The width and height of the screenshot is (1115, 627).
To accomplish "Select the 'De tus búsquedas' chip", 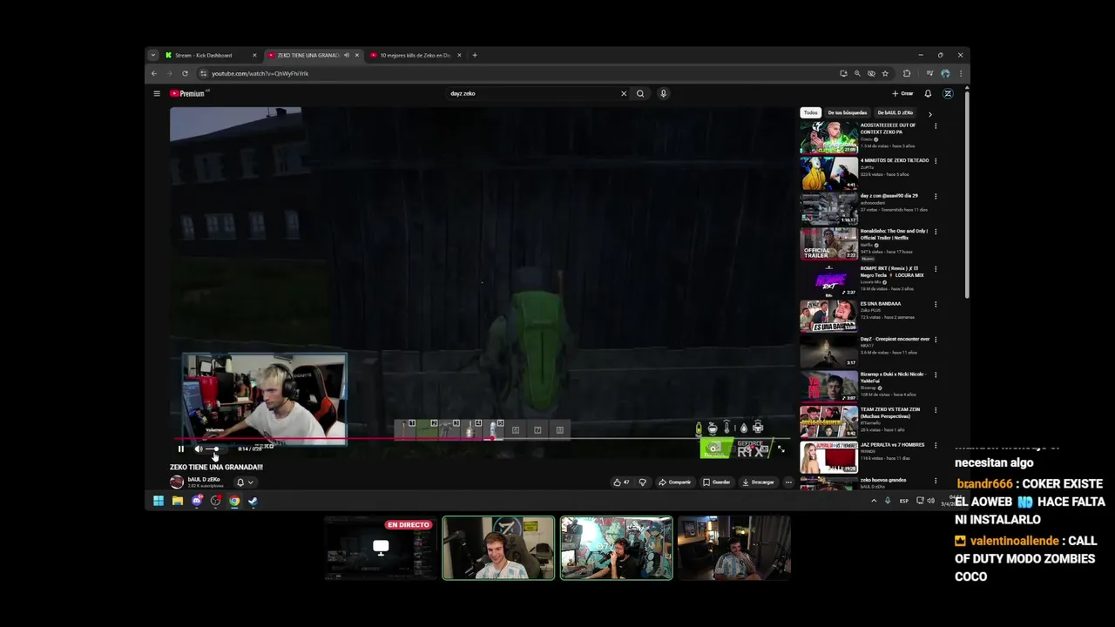I will 848,112.
